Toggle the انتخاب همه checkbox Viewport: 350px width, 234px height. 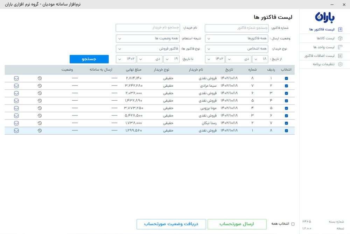[293, 224]
